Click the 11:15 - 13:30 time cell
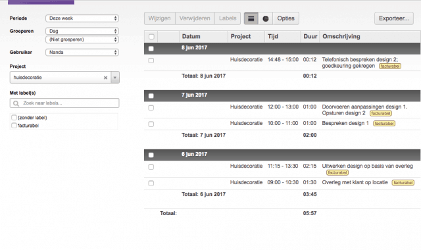This screenshot has width=421, height=250. [283, 166]
